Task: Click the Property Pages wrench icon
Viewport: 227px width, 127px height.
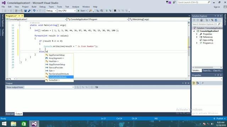Action: 203,83
